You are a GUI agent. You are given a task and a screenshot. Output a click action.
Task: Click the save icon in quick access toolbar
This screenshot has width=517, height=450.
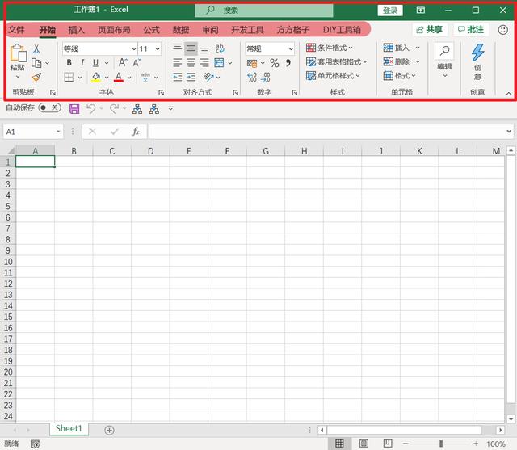(74, 108)
